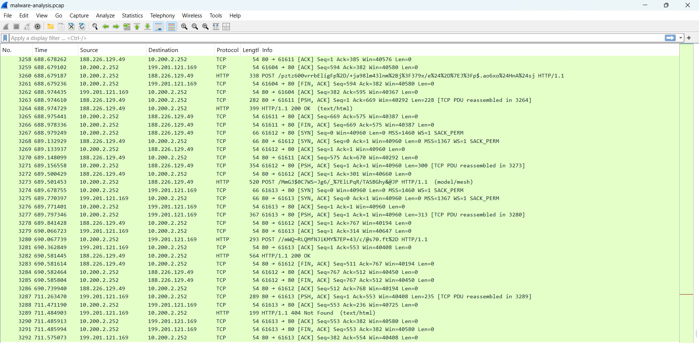Find a packet magnifier icon
The height and width of the screenshot is (343, 699).
click(95, 27)
